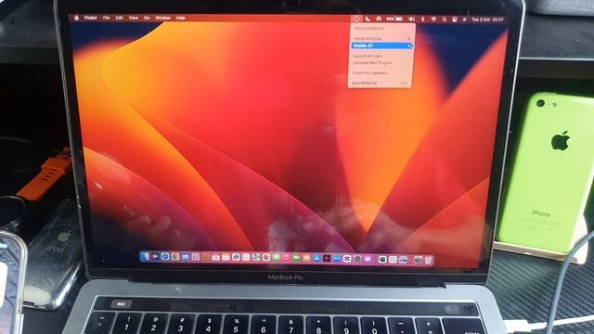
Task: Launch Safari compass icon in Dock
Action: click(x=165, y=257)
